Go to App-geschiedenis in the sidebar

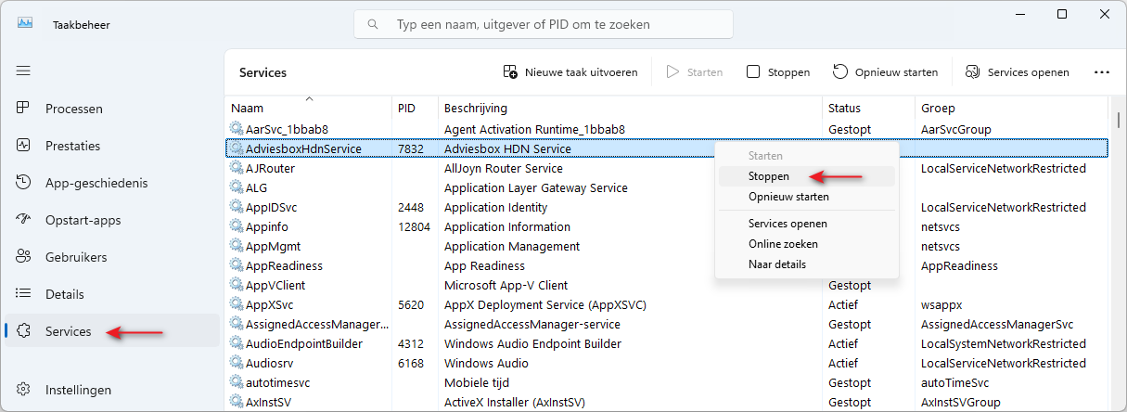click(111, 183)
